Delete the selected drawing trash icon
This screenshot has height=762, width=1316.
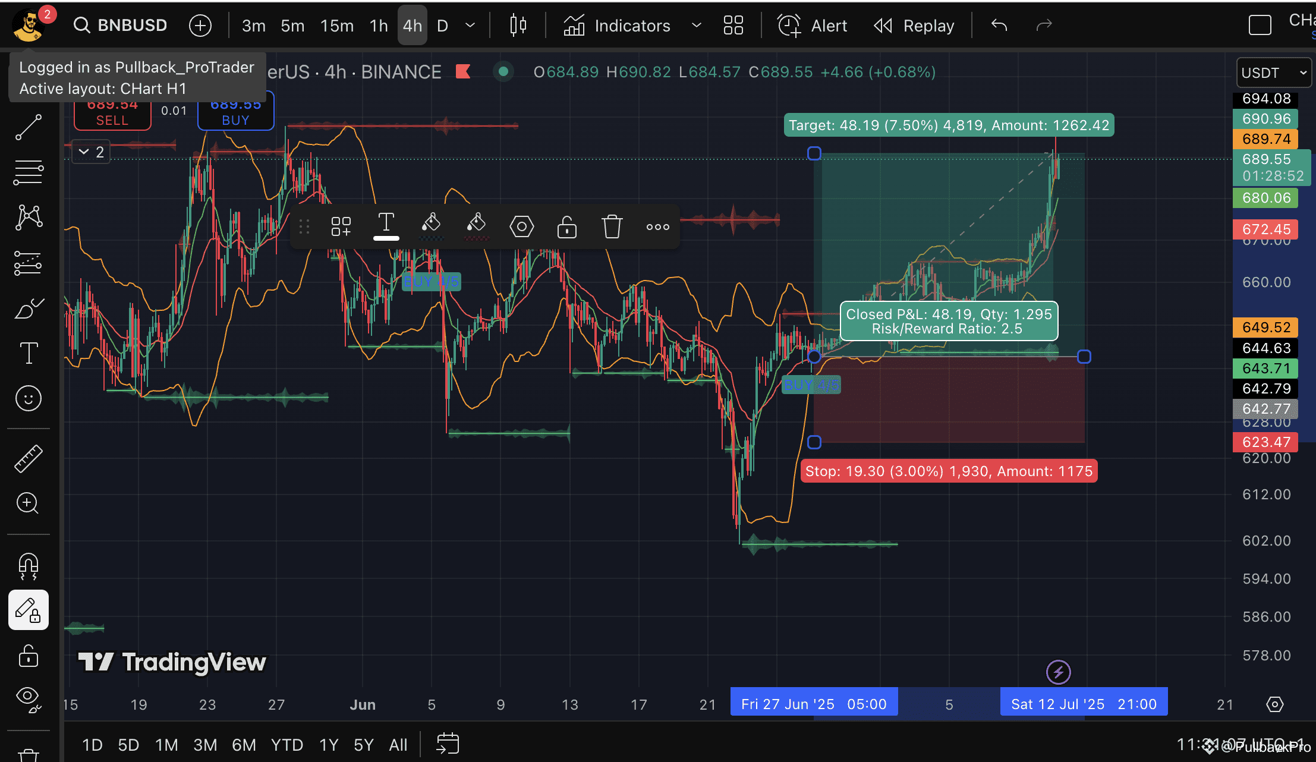[x=612, y=226]
